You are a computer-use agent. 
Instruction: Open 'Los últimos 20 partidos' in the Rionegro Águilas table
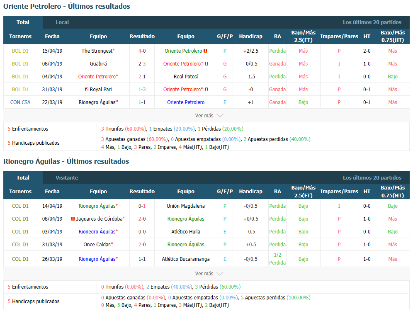[372, 178]
